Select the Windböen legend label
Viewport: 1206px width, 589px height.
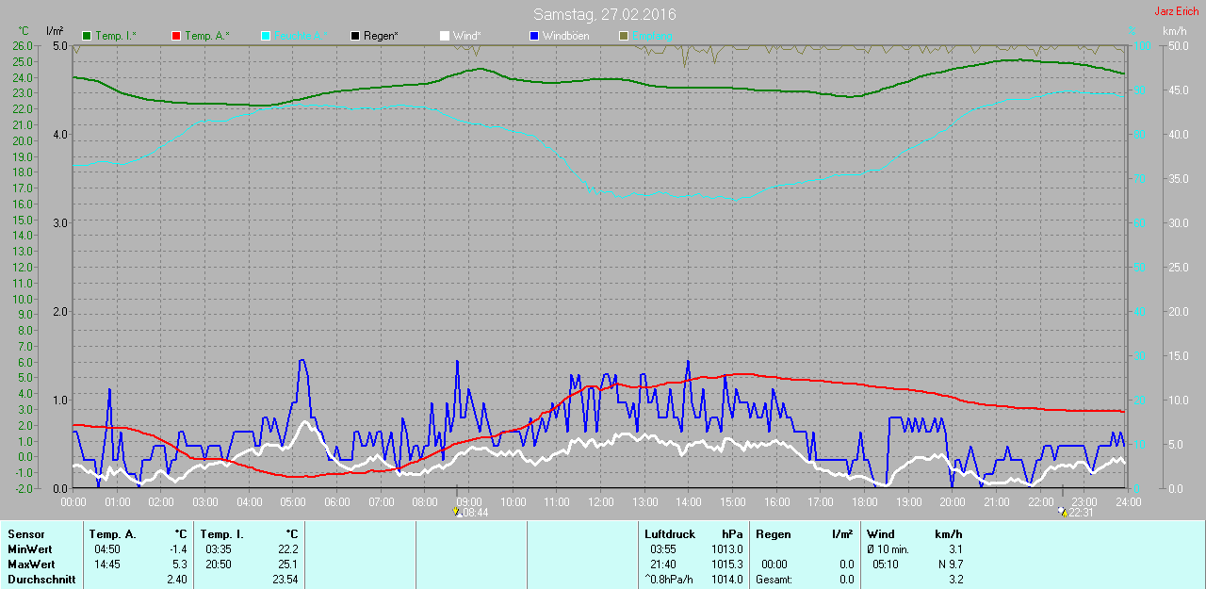(x=565, y=36)
